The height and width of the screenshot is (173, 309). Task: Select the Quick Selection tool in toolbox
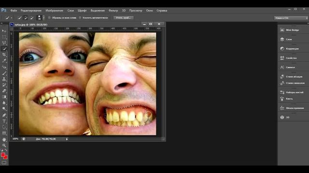tap(4, 49)
